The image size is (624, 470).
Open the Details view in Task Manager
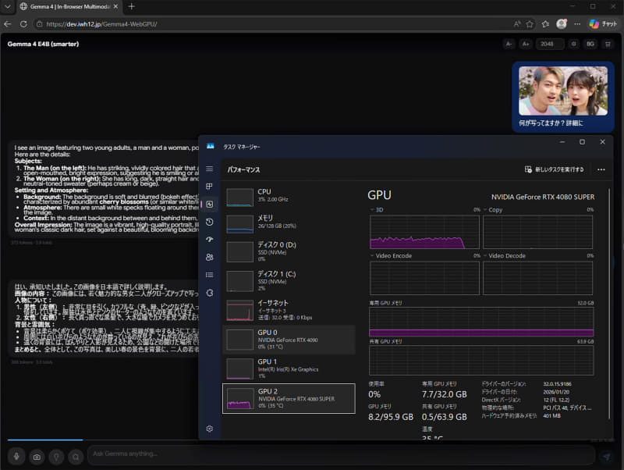click(209, 275)
